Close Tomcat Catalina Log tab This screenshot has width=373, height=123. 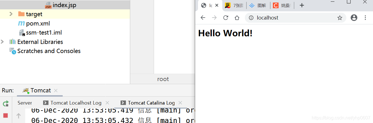pos(180,103)
